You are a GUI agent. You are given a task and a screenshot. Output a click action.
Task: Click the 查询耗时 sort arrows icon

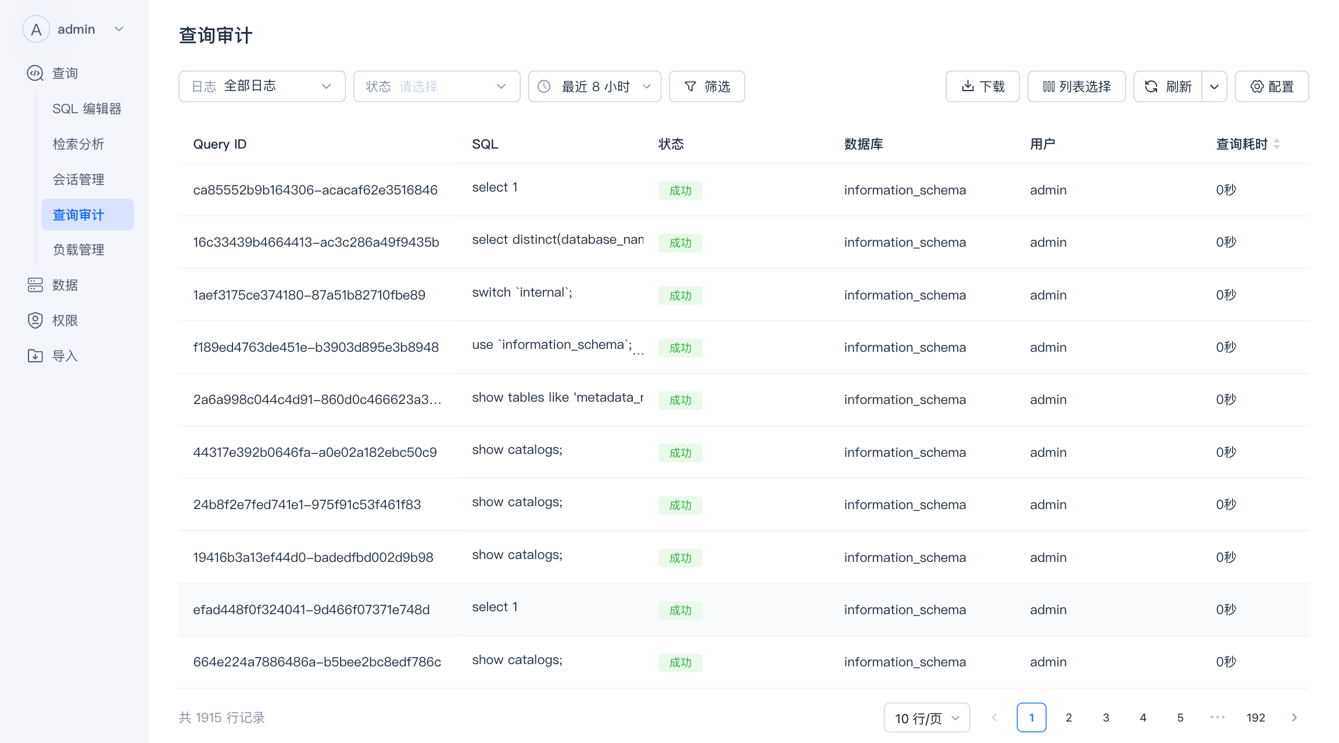point(1276,144)
